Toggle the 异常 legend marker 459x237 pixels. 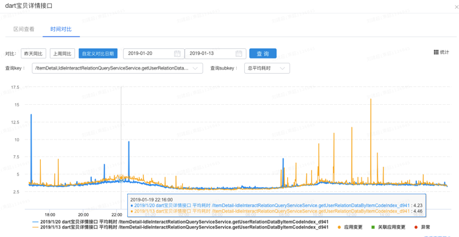point(422,227)
